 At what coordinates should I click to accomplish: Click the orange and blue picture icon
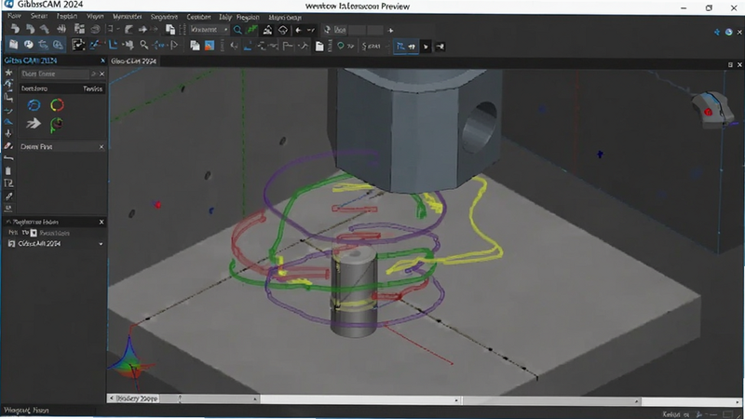[210, 46]
